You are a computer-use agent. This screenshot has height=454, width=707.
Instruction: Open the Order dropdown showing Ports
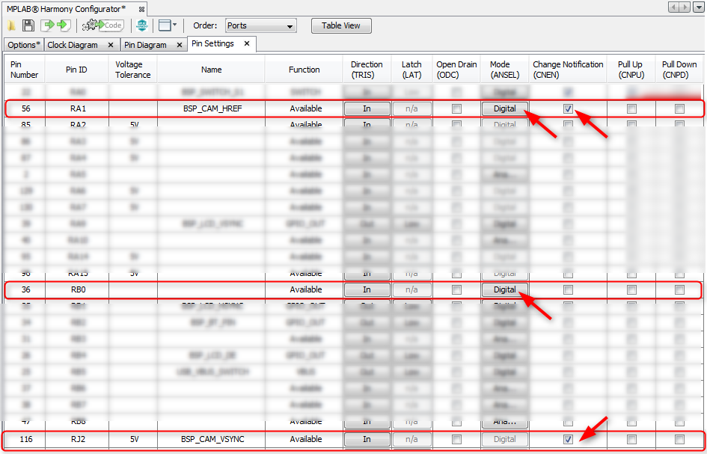[260, 25]
